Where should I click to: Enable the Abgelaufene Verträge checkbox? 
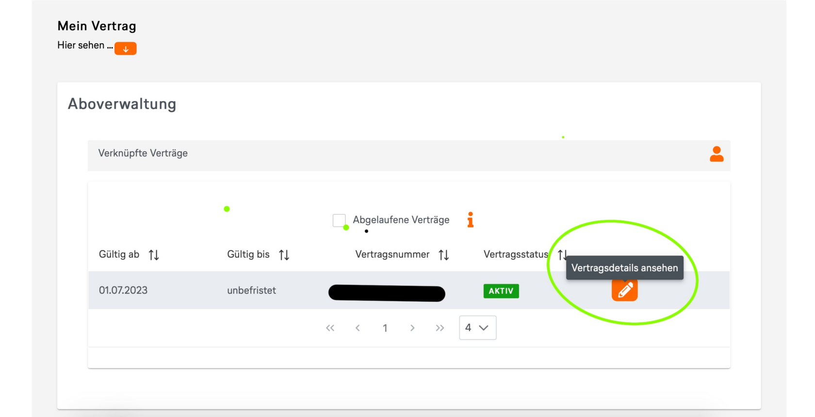(x=339, y=220)
